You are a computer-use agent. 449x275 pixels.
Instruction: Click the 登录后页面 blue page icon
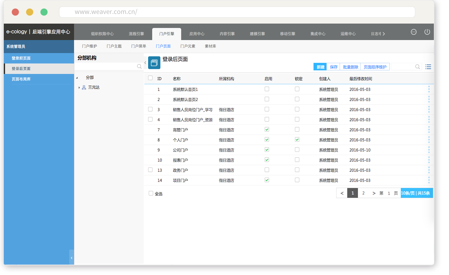[154, 63]
